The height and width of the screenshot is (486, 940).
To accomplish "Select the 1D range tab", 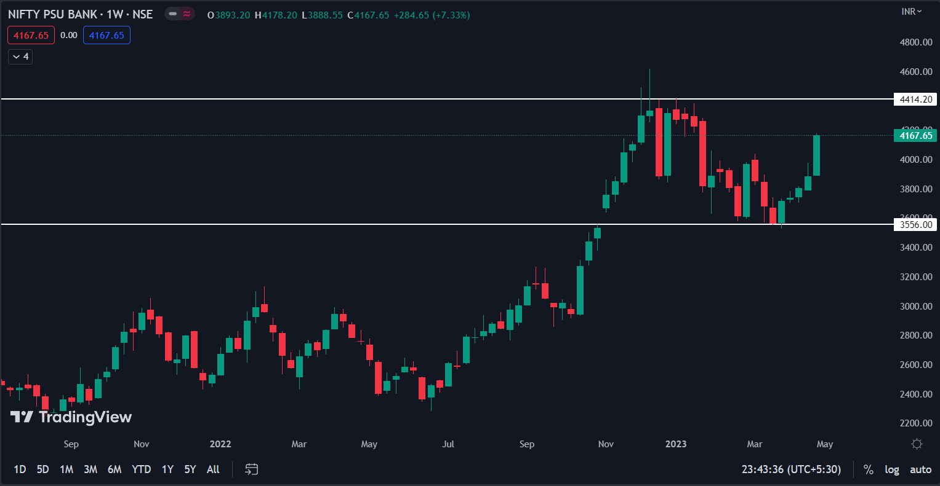I will (20, 469).
